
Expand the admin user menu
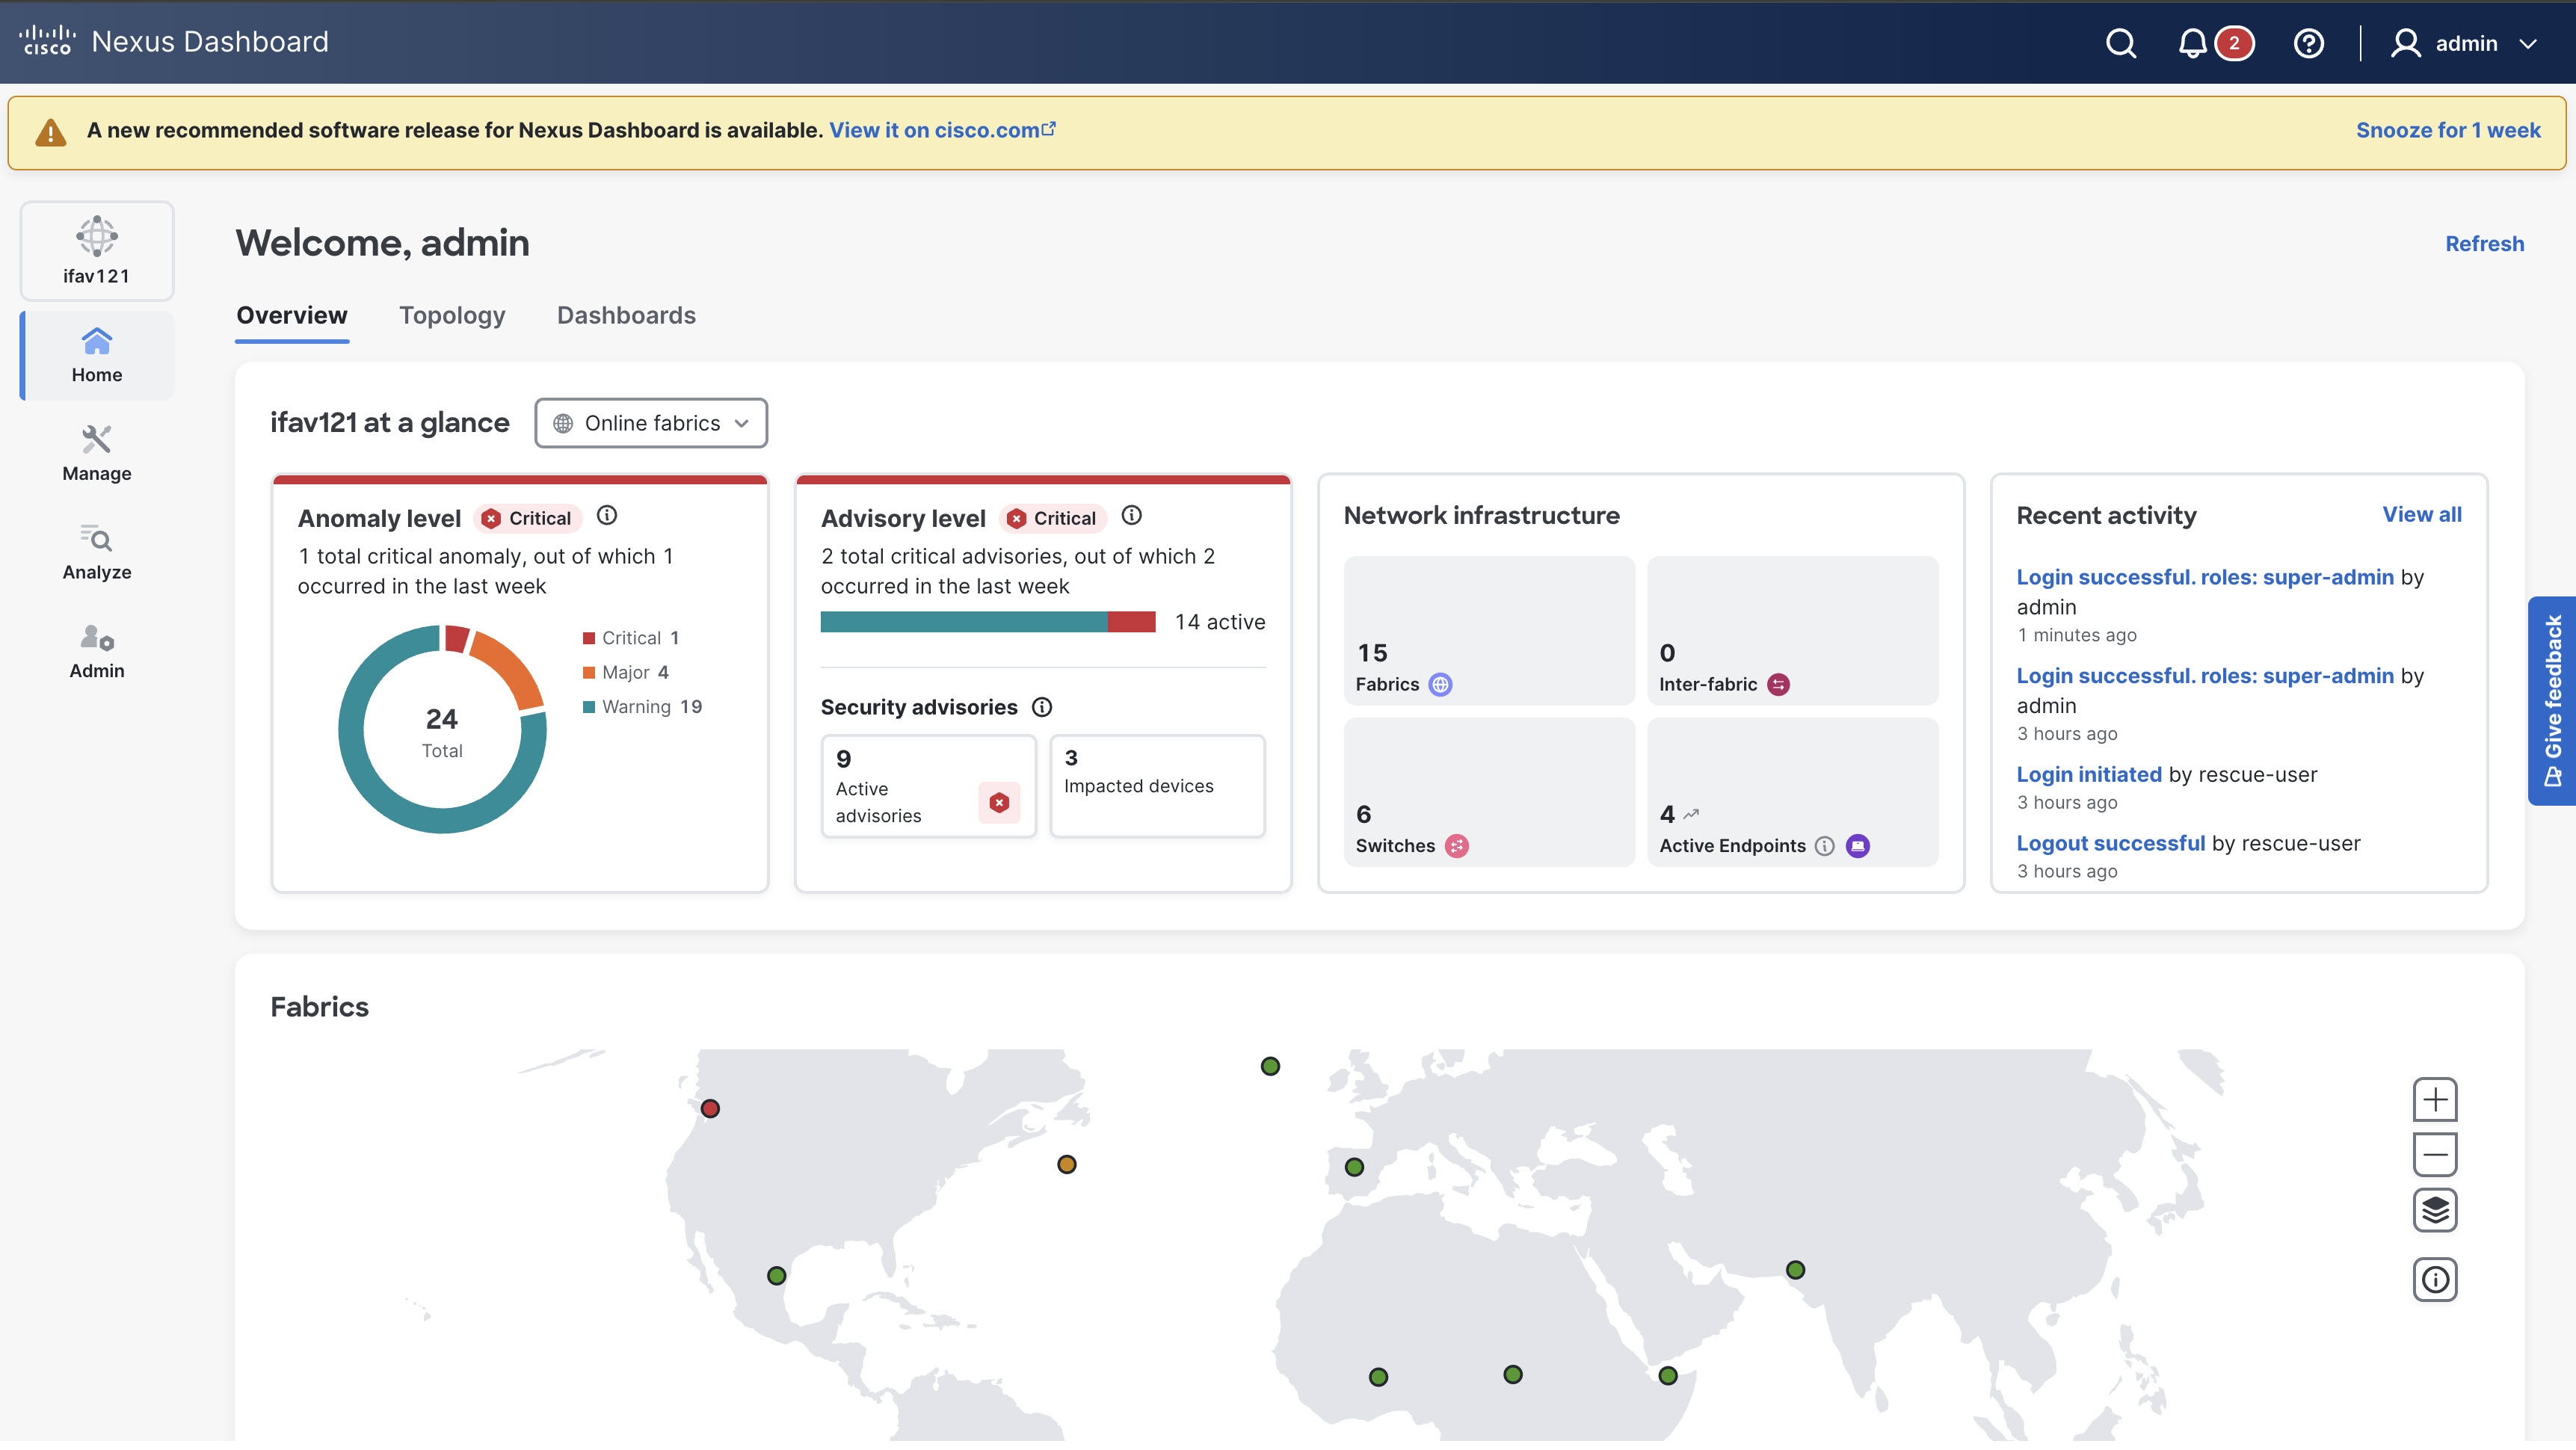click(x=2465, y=43)
